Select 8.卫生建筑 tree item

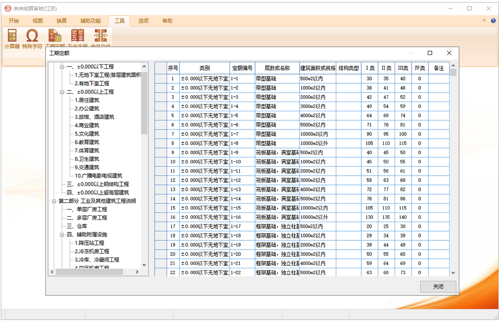coord(87,159)
